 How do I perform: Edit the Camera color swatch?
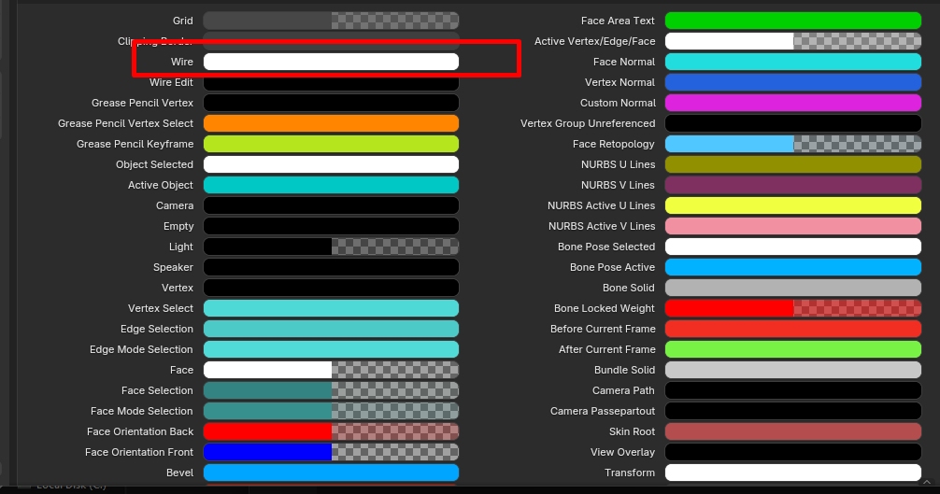pyautogui.click(x=331, y=205)
